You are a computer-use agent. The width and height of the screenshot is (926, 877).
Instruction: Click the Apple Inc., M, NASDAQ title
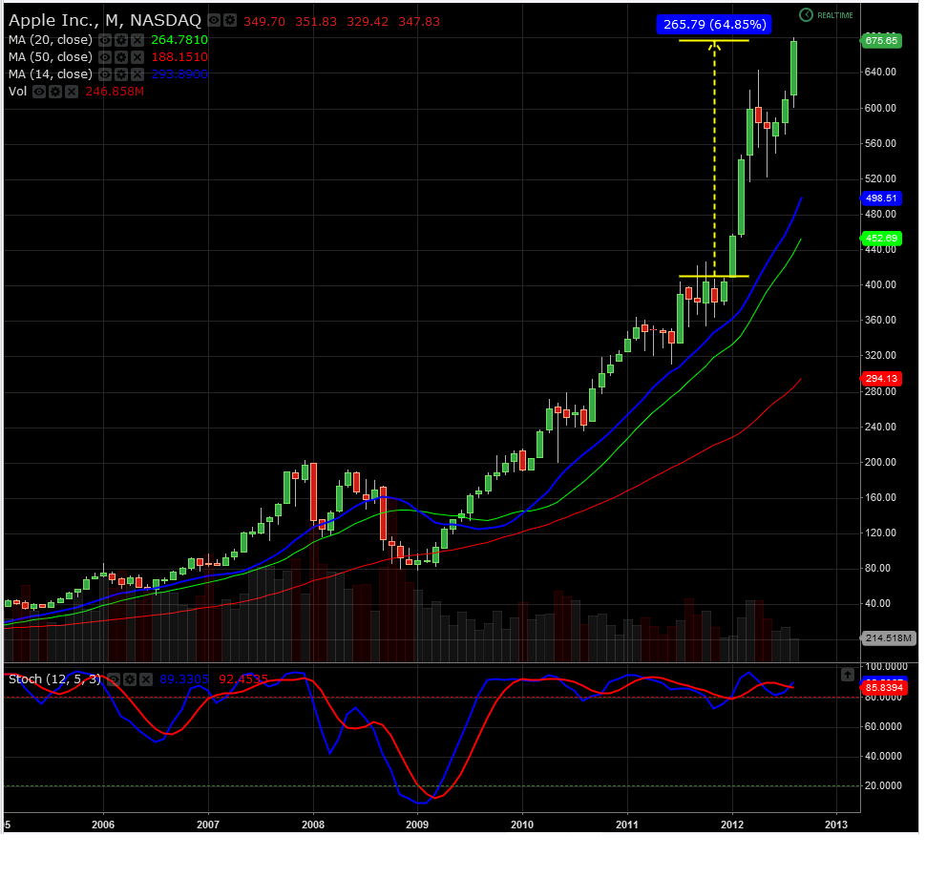coord(104,21)
